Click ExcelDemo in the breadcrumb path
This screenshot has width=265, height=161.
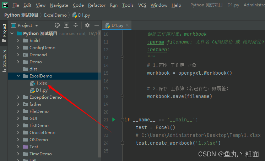click(56, 15)
